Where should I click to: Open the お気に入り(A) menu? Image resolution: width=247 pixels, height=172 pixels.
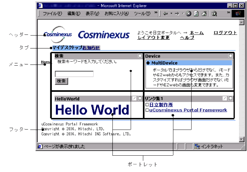click(117, 14)
